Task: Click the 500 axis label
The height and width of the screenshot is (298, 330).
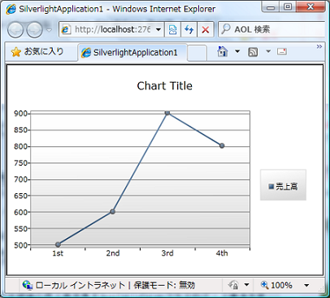Action: click(x=20, y=245)
